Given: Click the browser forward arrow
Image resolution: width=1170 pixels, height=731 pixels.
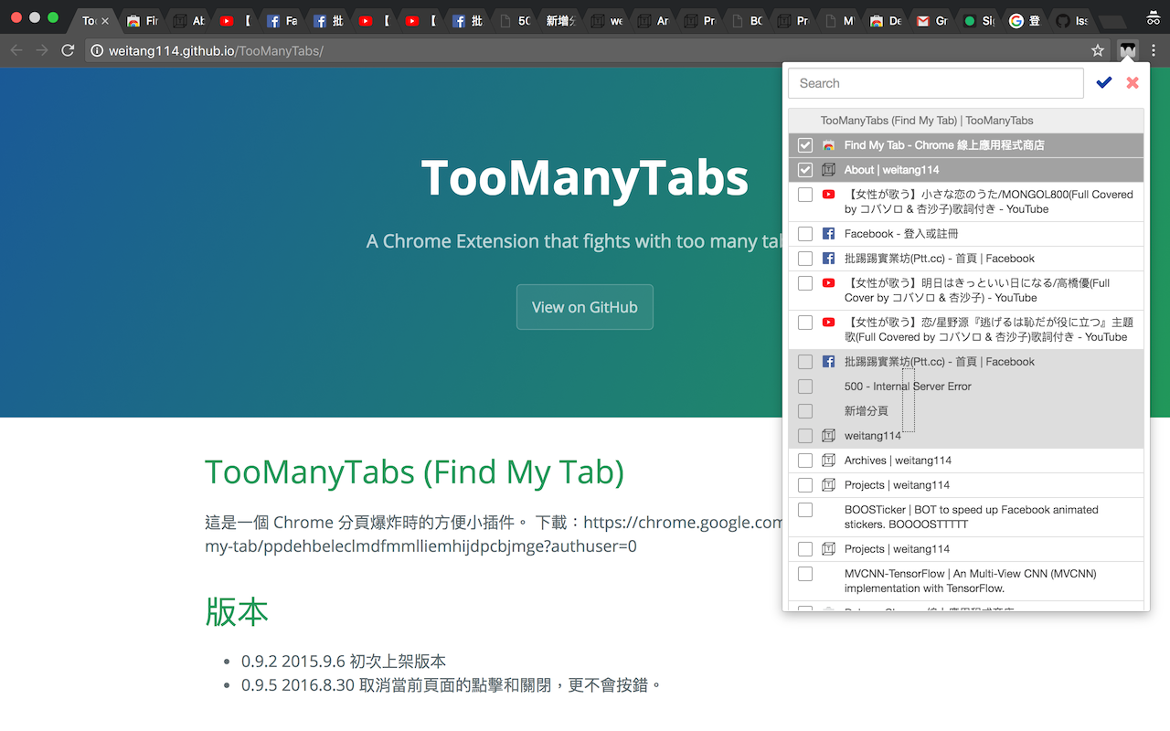Looking at the screenshot, I should click(x=41, y=50).
